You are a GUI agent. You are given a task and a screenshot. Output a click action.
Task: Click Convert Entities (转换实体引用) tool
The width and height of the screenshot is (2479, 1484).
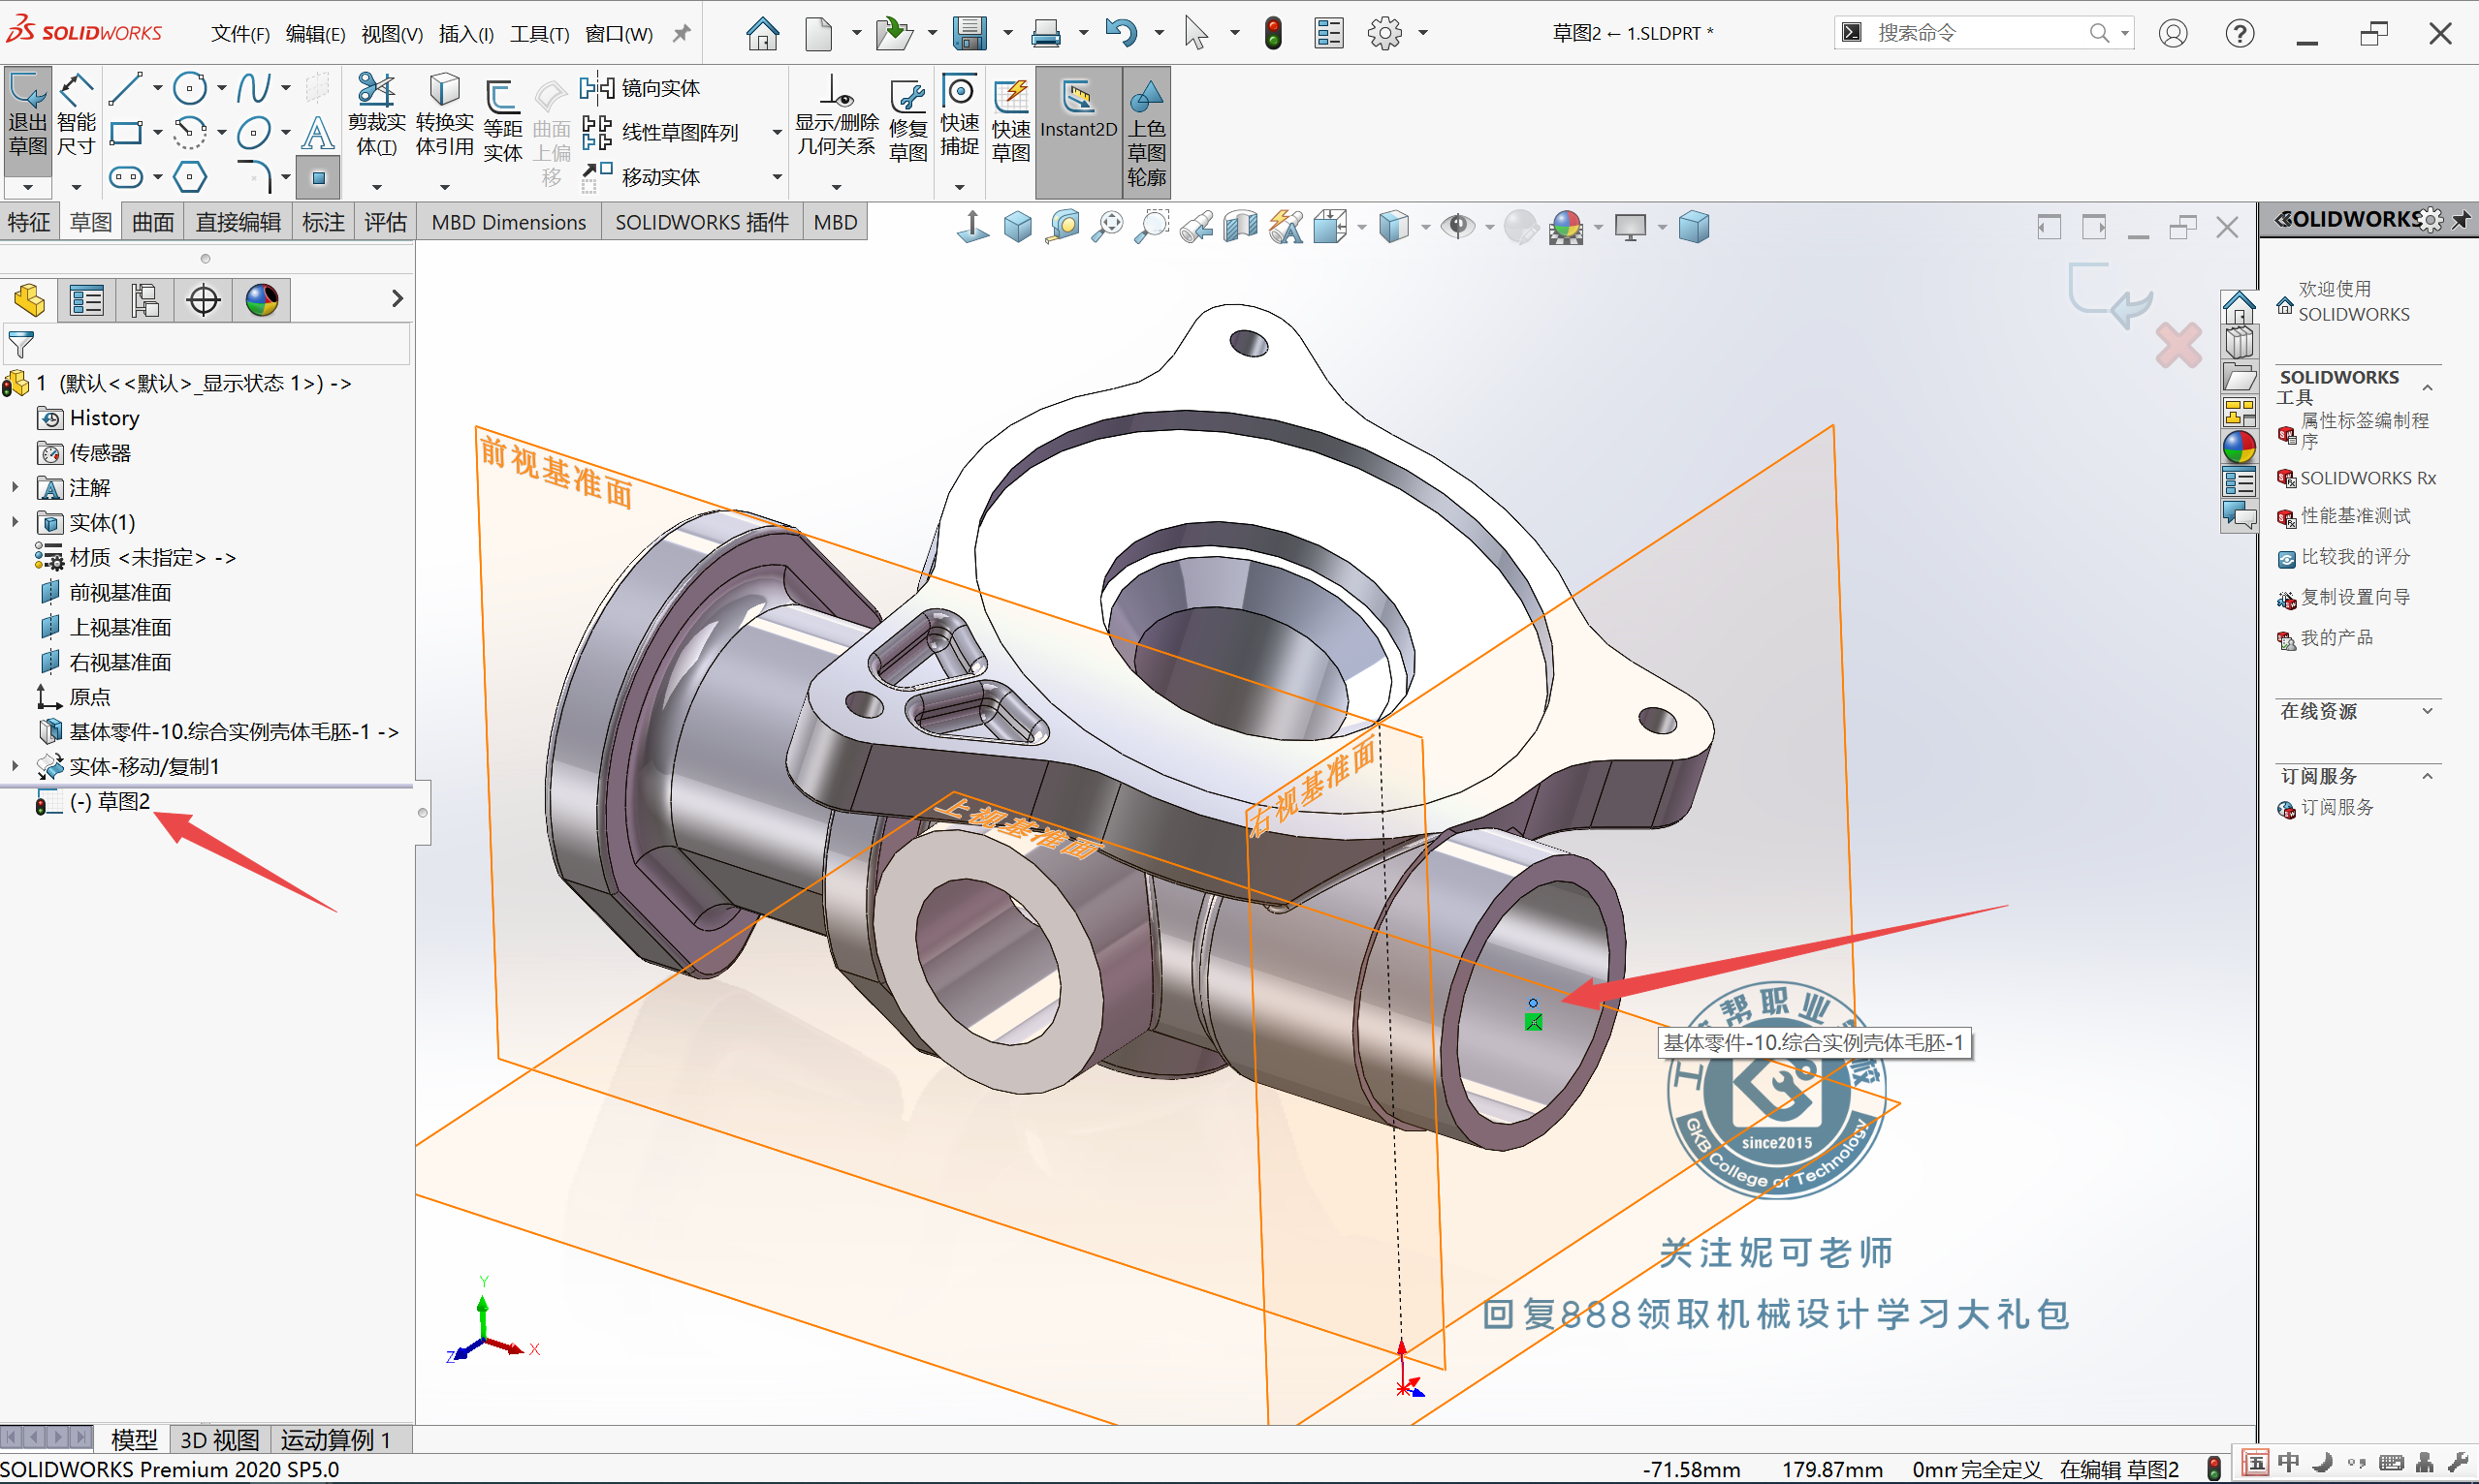click(444, 114)
